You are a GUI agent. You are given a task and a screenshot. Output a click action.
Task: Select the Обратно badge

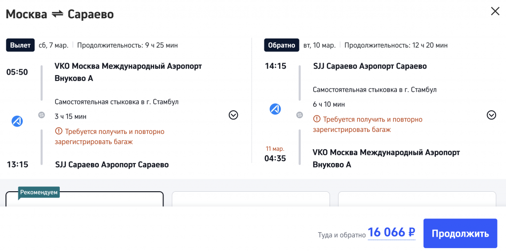281,45
